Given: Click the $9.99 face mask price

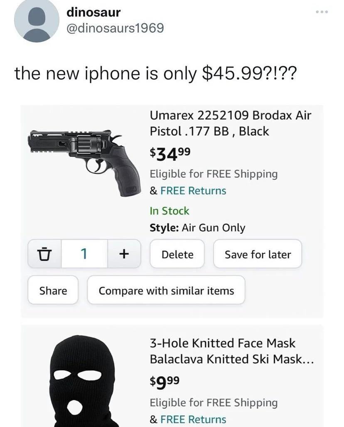Looking at the screenshot, I should 165,381.
